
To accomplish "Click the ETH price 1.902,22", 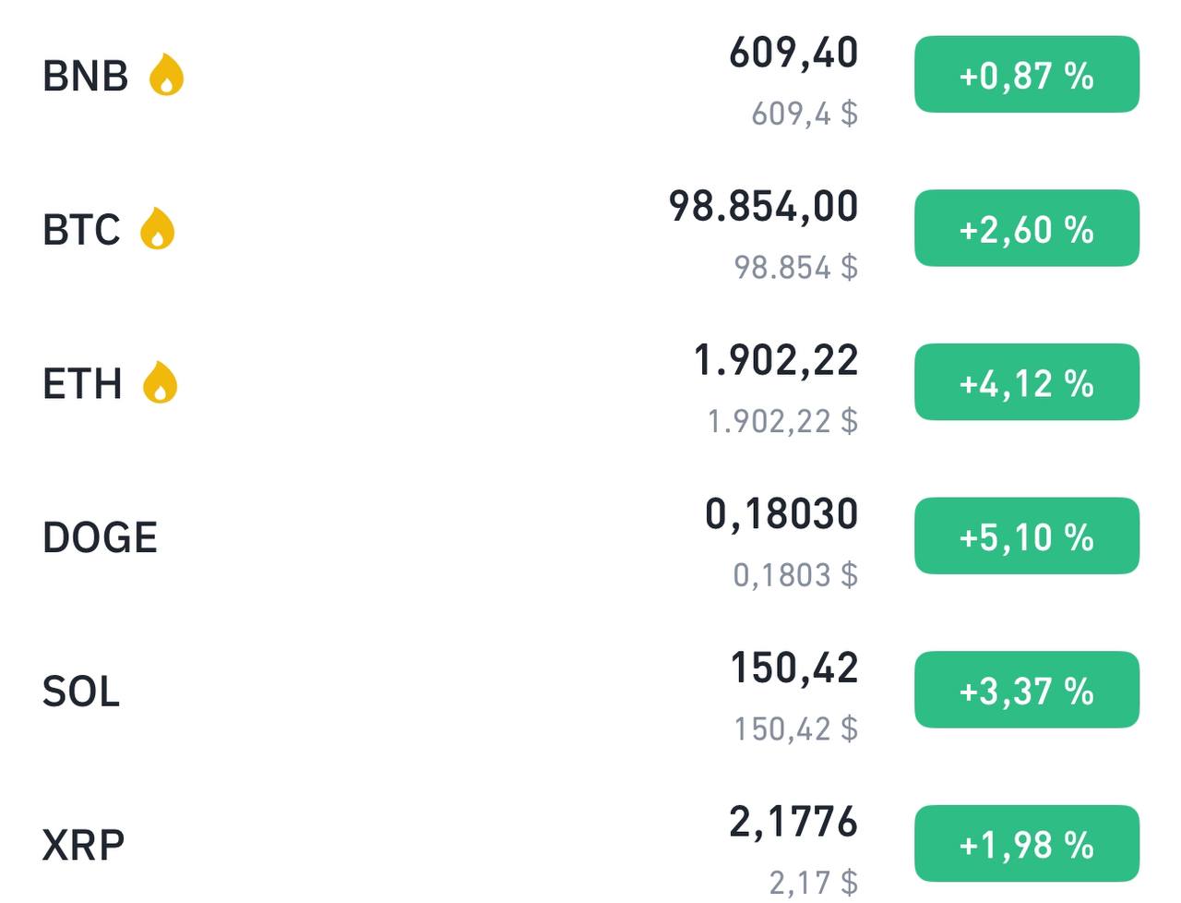I will 776,361.
